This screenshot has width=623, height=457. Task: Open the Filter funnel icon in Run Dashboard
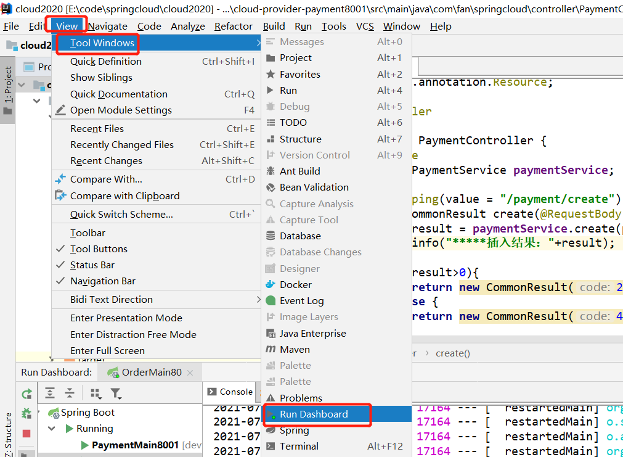(116, 393)
